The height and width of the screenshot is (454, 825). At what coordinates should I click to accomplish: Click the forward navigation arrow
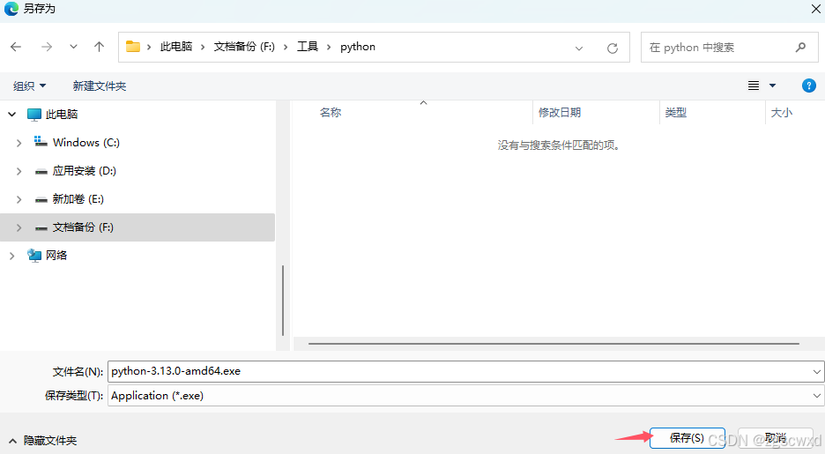click(47, 47)
